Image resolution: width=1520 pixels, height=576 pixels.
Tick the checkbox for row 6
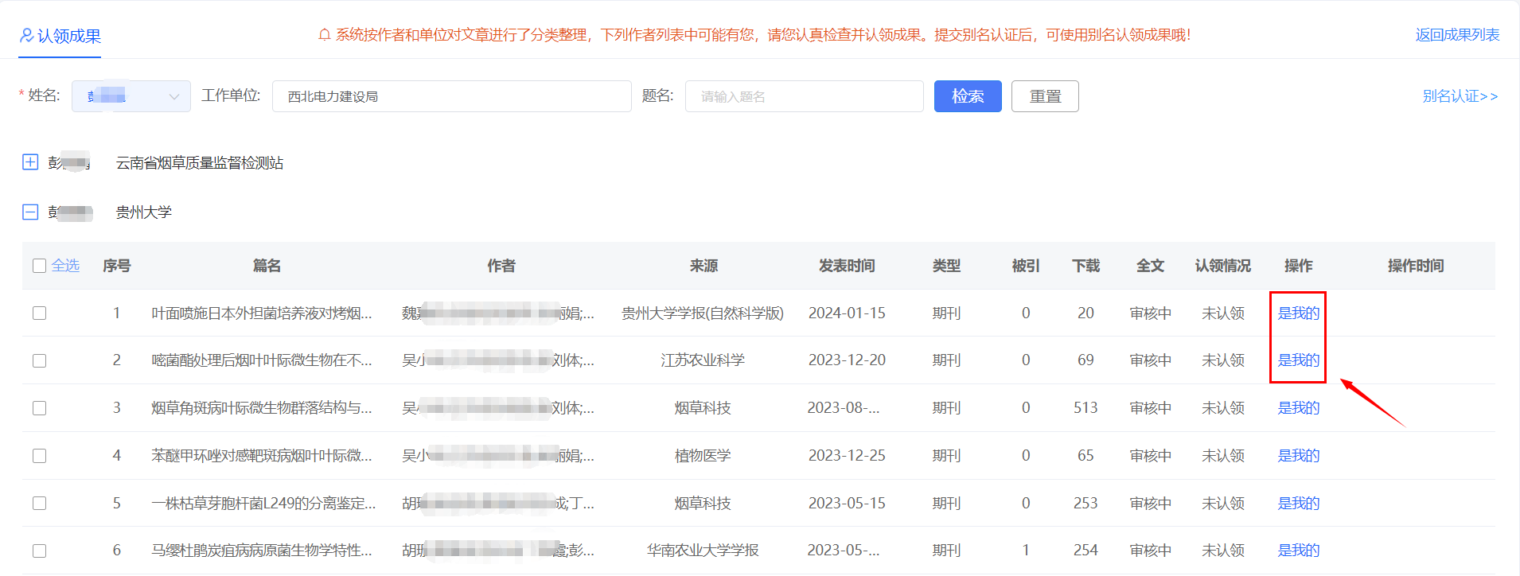[39, 551]
